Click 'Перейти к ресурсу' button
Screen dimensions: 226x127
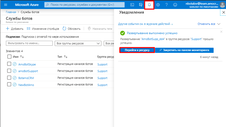(137, 50)
